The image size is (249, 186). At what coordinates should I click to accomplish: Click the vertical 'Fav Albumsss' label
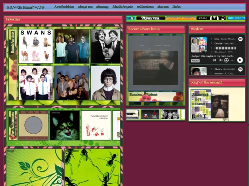click(13, 124)
